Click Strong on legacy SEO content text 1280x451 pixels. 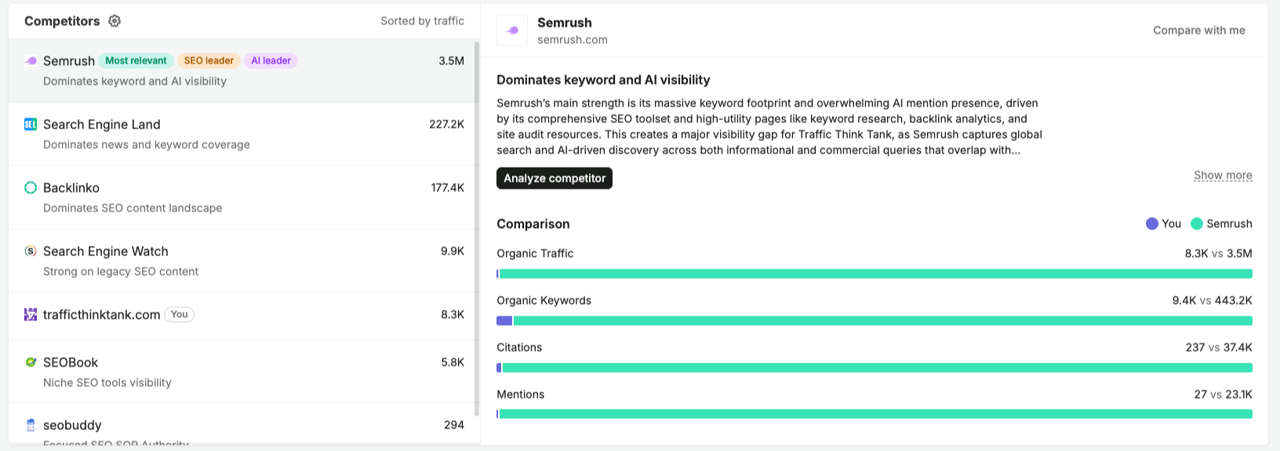(x=121, y=272)
